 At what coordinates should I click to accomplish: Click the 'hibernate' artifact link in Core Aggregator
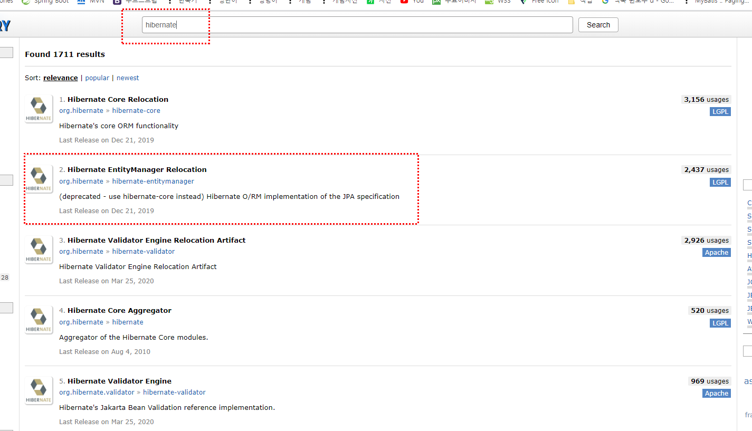(x=128, y=322)
